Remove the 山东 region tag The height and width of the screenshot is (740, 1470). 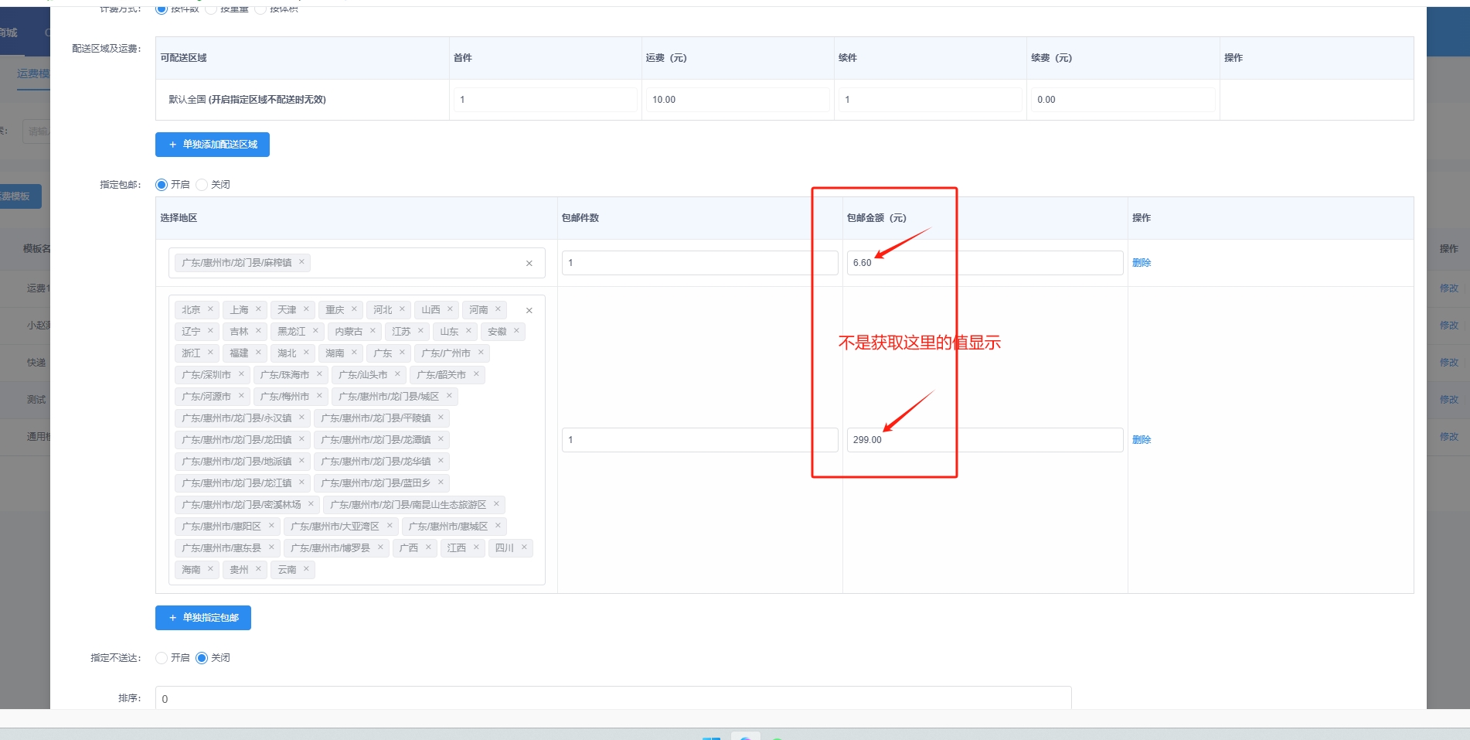click(x=468, y=331)
